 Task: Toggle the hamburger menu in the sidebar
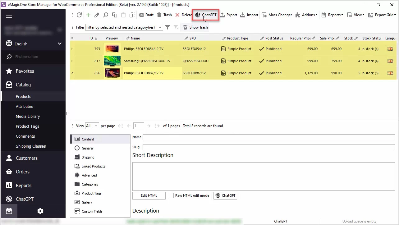point(9,16)
